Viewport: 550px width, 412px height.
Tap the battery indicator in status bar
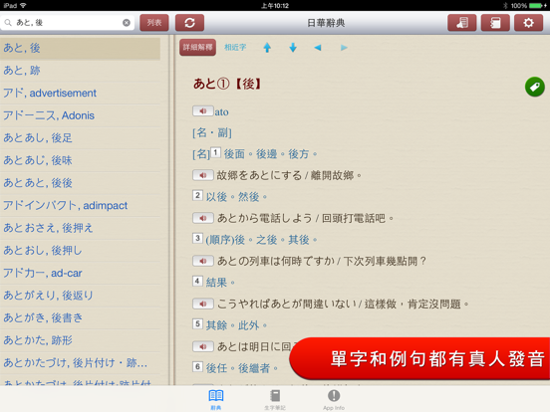[537, 5]
